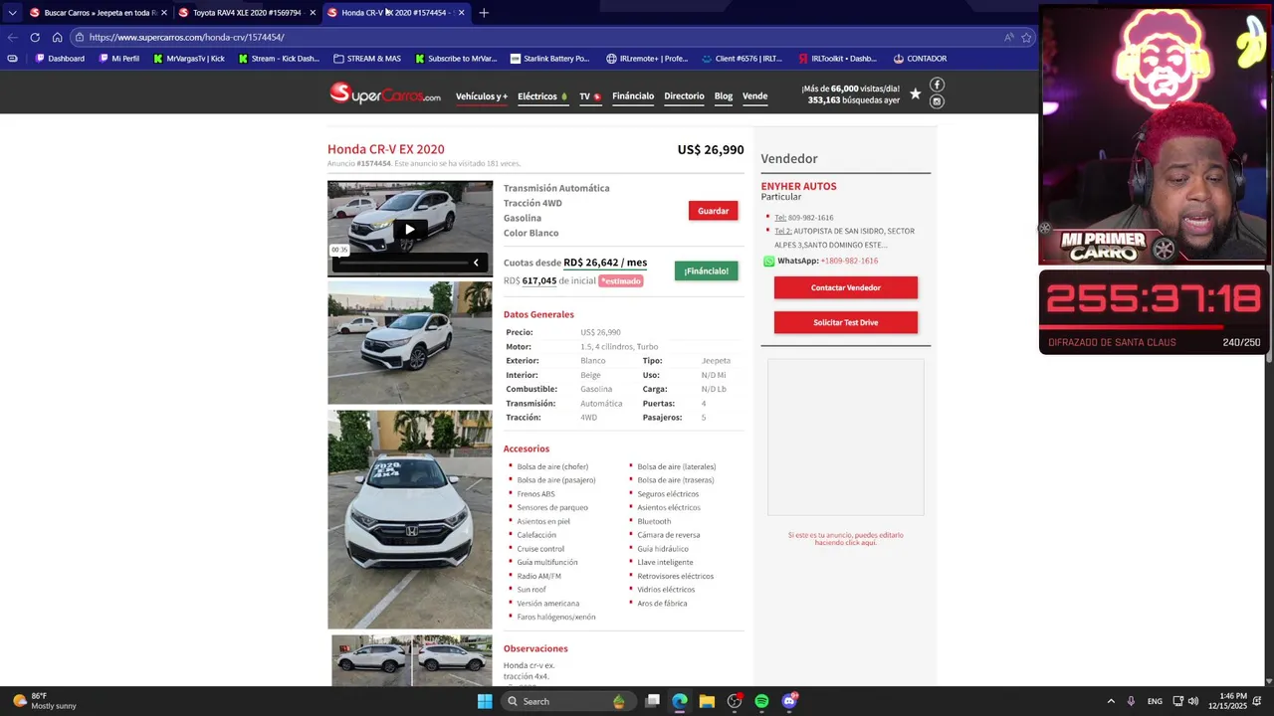The width and height of the screenshot is (1274, 716).
Task: Open the Blog menu item
Action: [724, 96]
